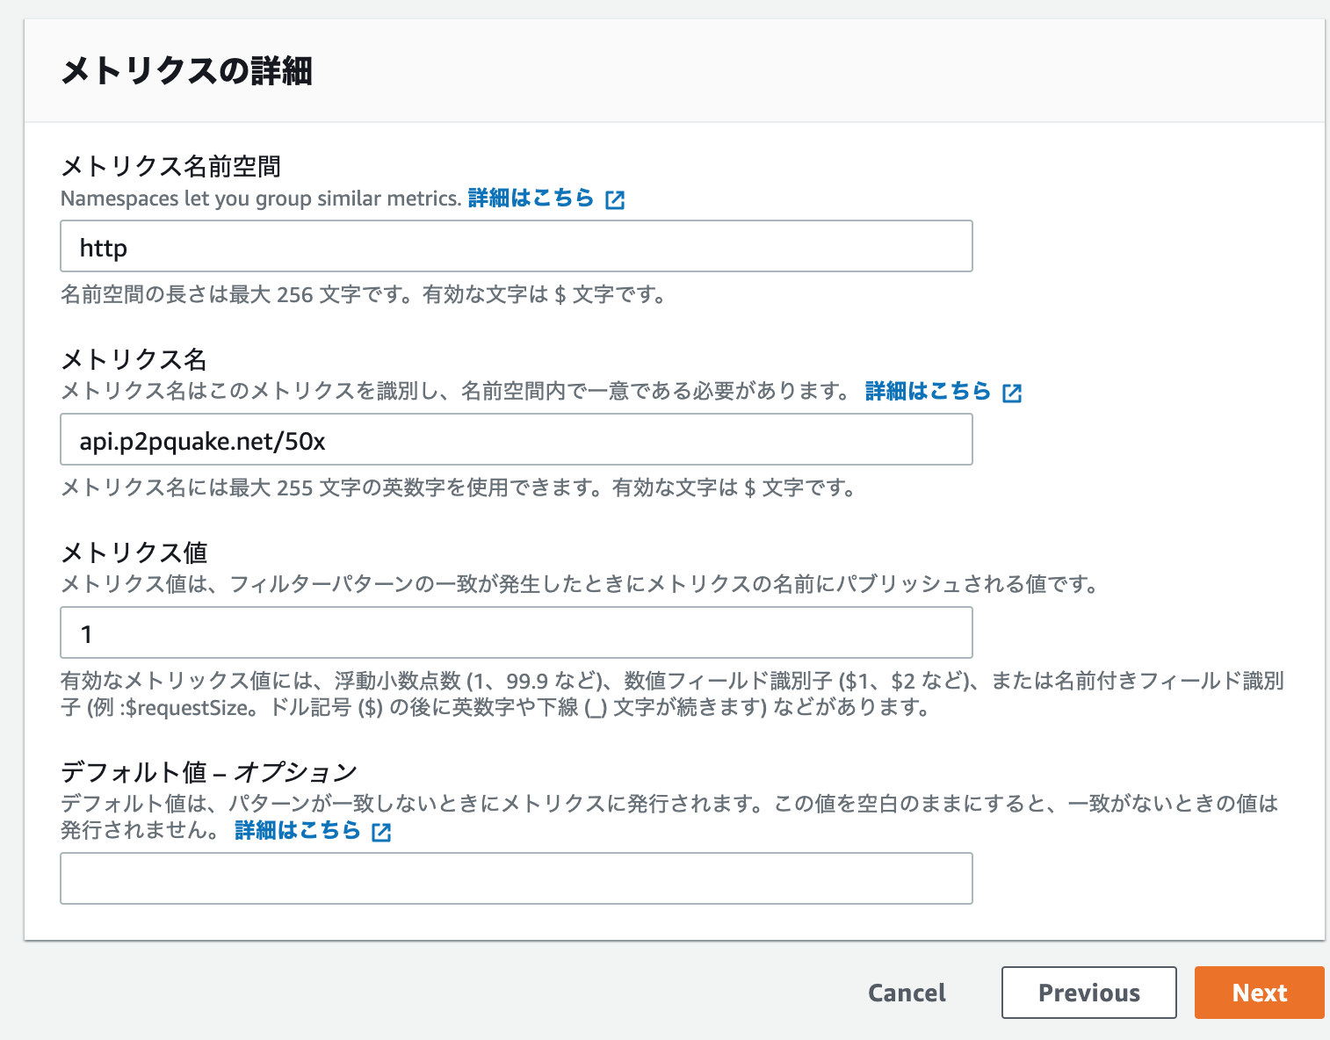
Task: Click the empty default value input field
Action: [x=517, y=878]
